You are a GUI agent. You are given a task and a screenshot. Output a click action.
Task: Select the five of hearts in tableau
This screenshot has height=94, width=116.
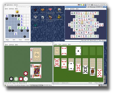[x=64, y=64]
